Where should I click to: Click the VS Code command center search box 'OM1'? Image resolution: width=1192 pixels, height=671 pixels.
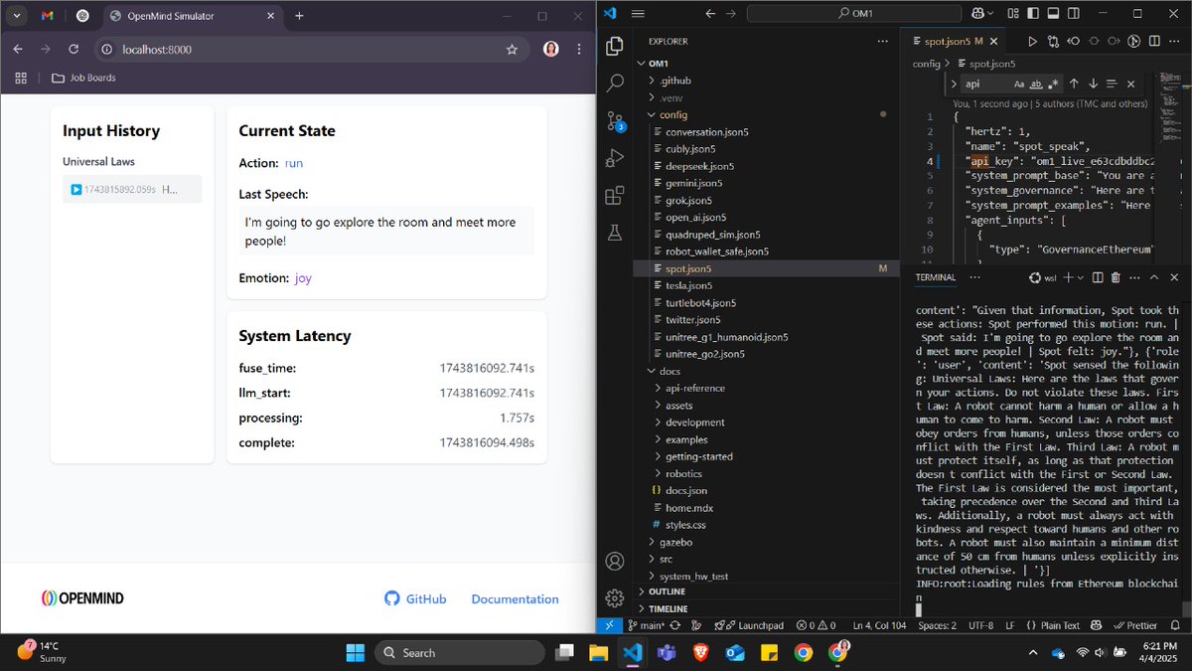pos(855,14)
